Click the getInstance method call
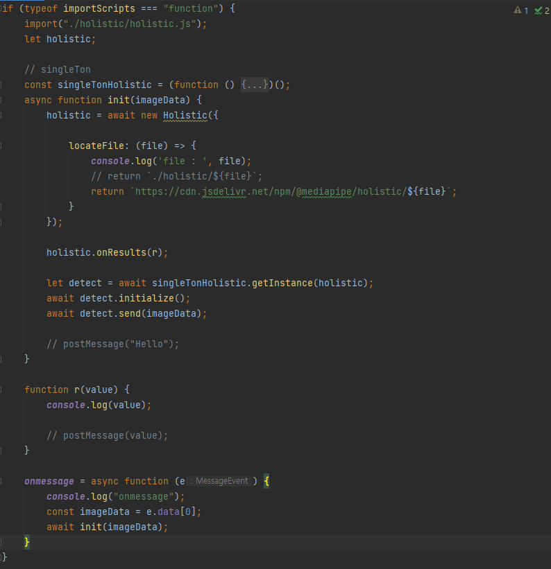Viewport: 551px width, 569px height. click(282, 283)
